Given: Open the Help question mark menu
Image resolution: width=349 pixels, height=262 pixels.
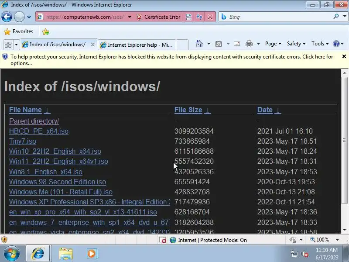Looking at the screenshot, I should [x=339, y=44].
